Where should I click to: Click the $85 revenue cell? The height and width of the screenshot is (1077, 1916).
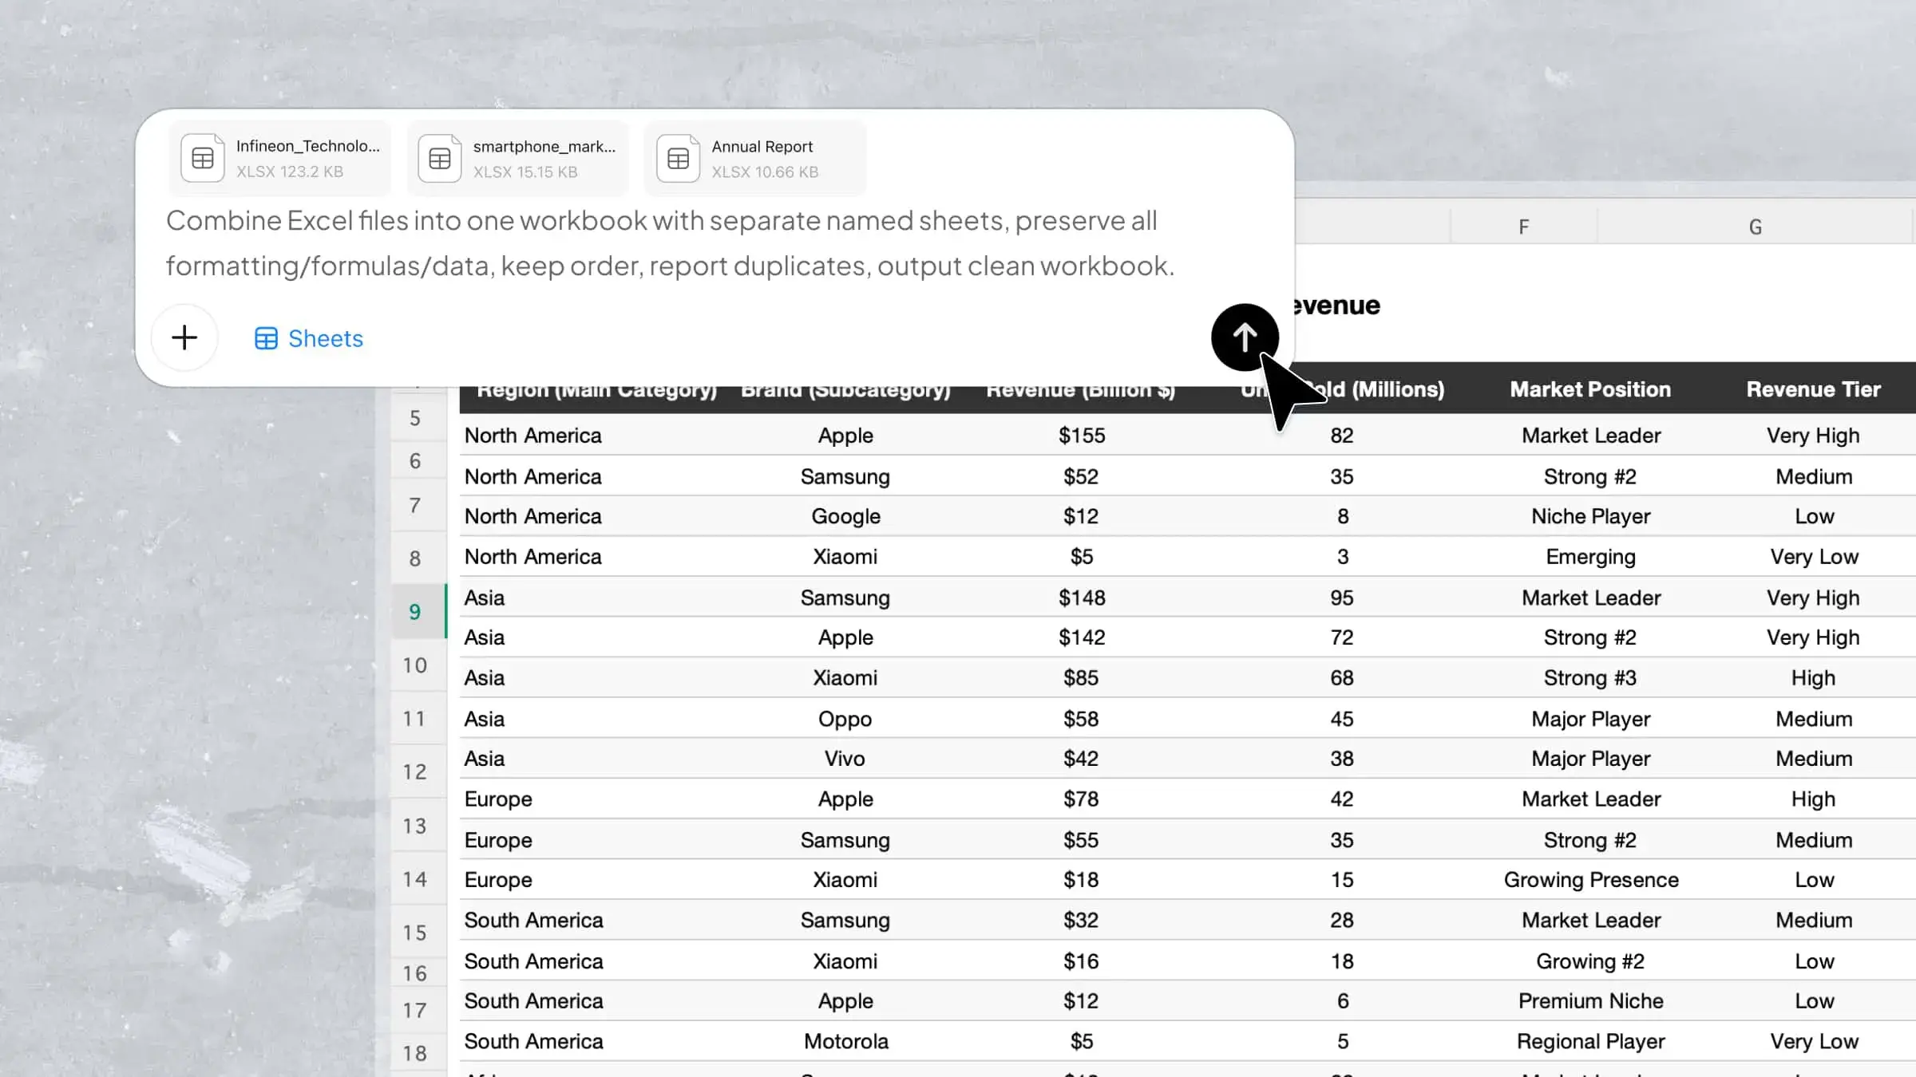(1082, 677)
